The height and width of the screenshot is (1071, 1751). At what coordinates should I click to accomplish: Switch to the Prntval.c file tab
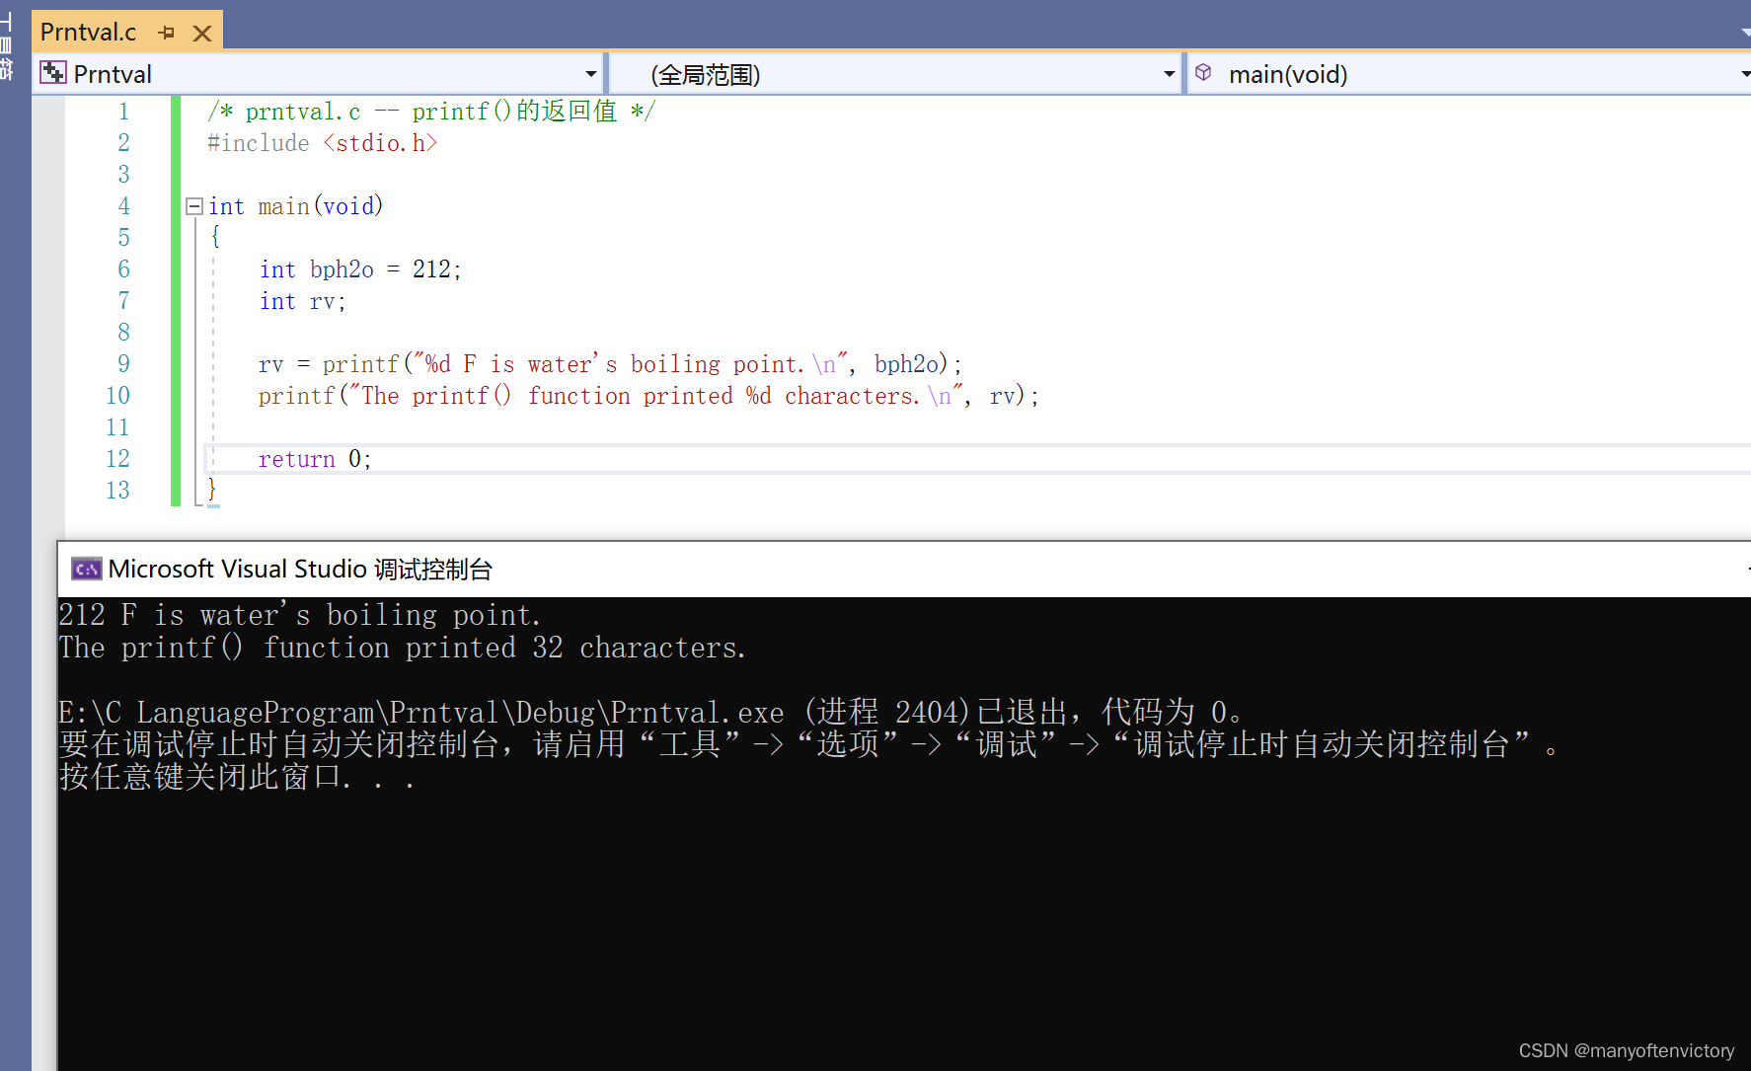click(88, 33)
